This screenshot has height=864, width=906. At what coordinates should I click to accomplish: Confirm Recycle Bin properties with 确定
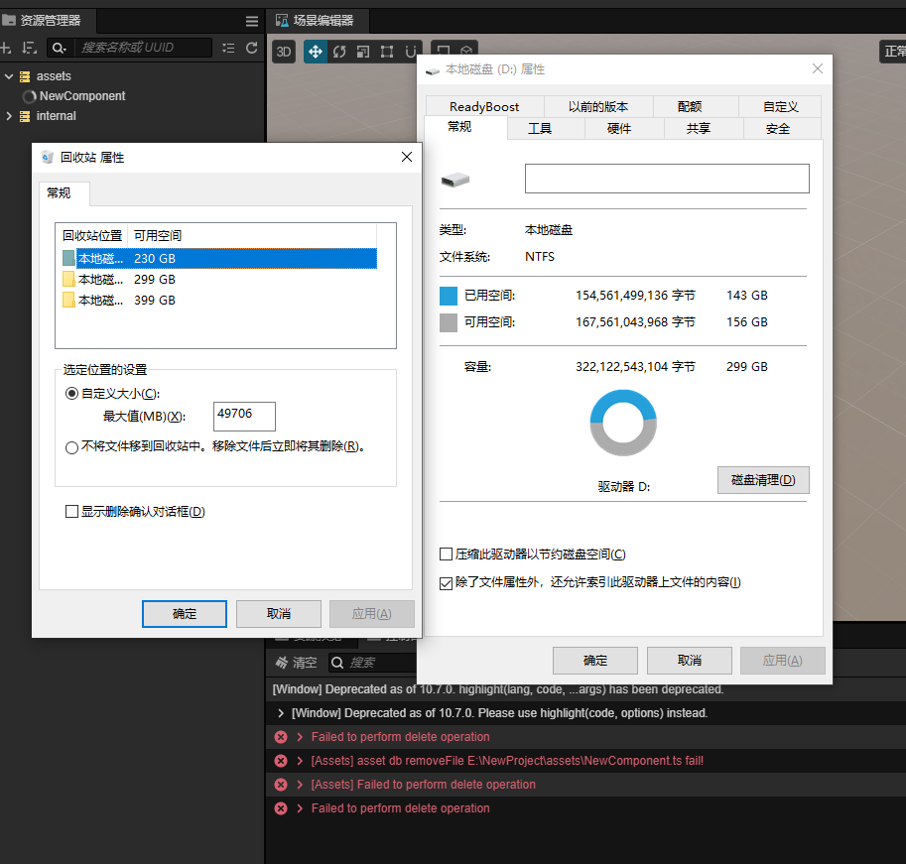185,614
